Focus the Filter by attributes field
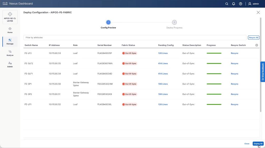This screenshot has height=148, width=265. (135, 37)
